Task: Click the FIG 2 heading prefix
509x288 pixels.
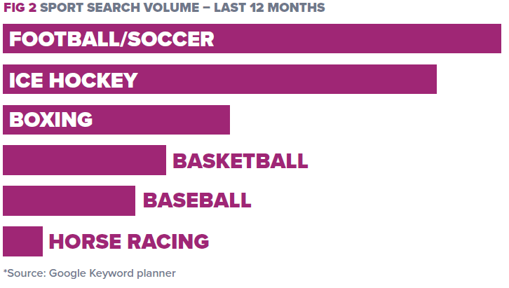Action: (20, 8)
